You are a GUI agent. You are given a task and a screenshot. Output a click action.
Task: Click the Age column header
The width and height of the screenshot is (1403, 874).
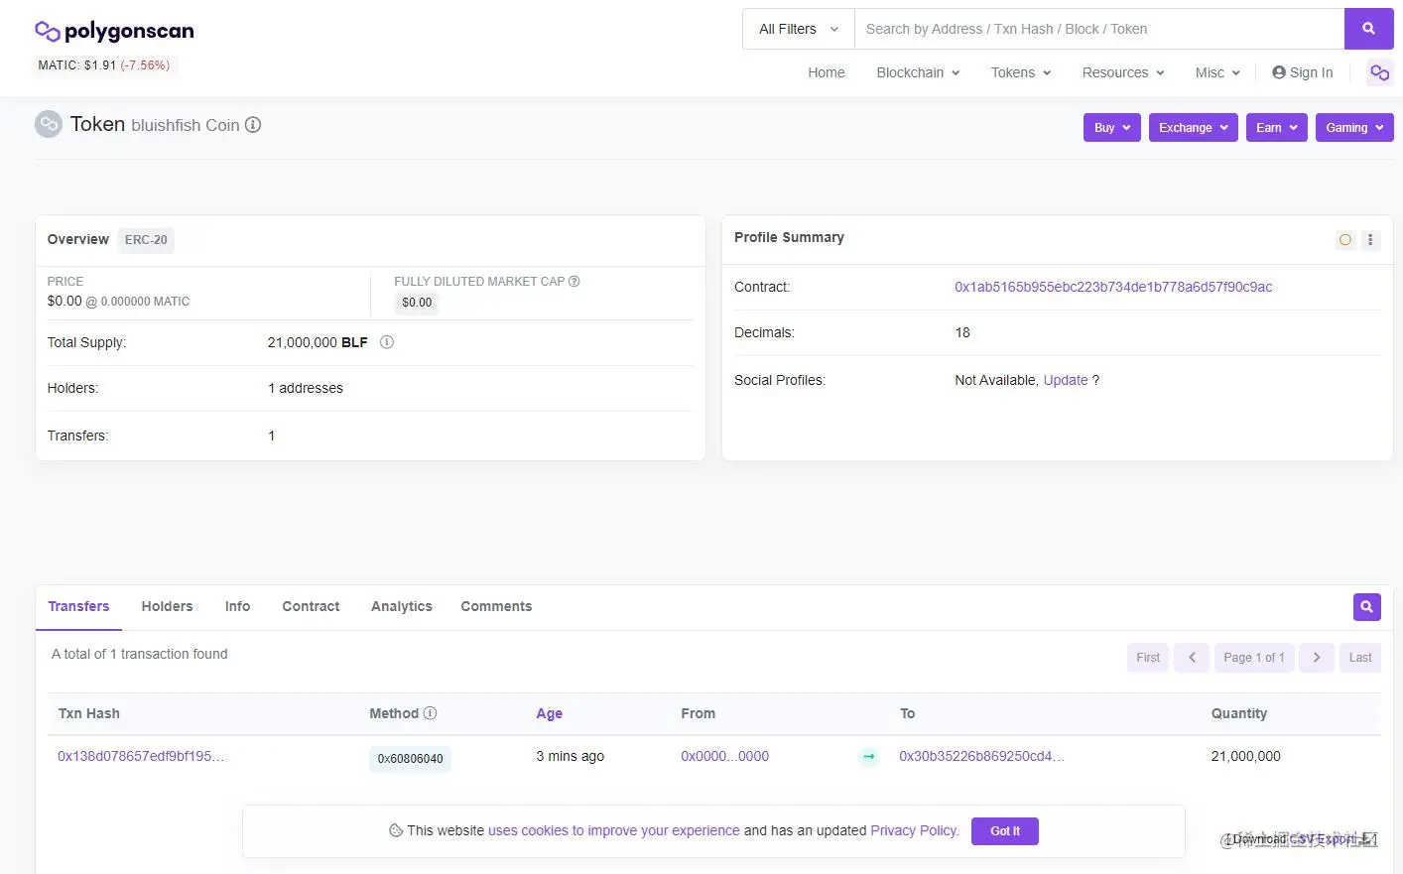point(550,713)
